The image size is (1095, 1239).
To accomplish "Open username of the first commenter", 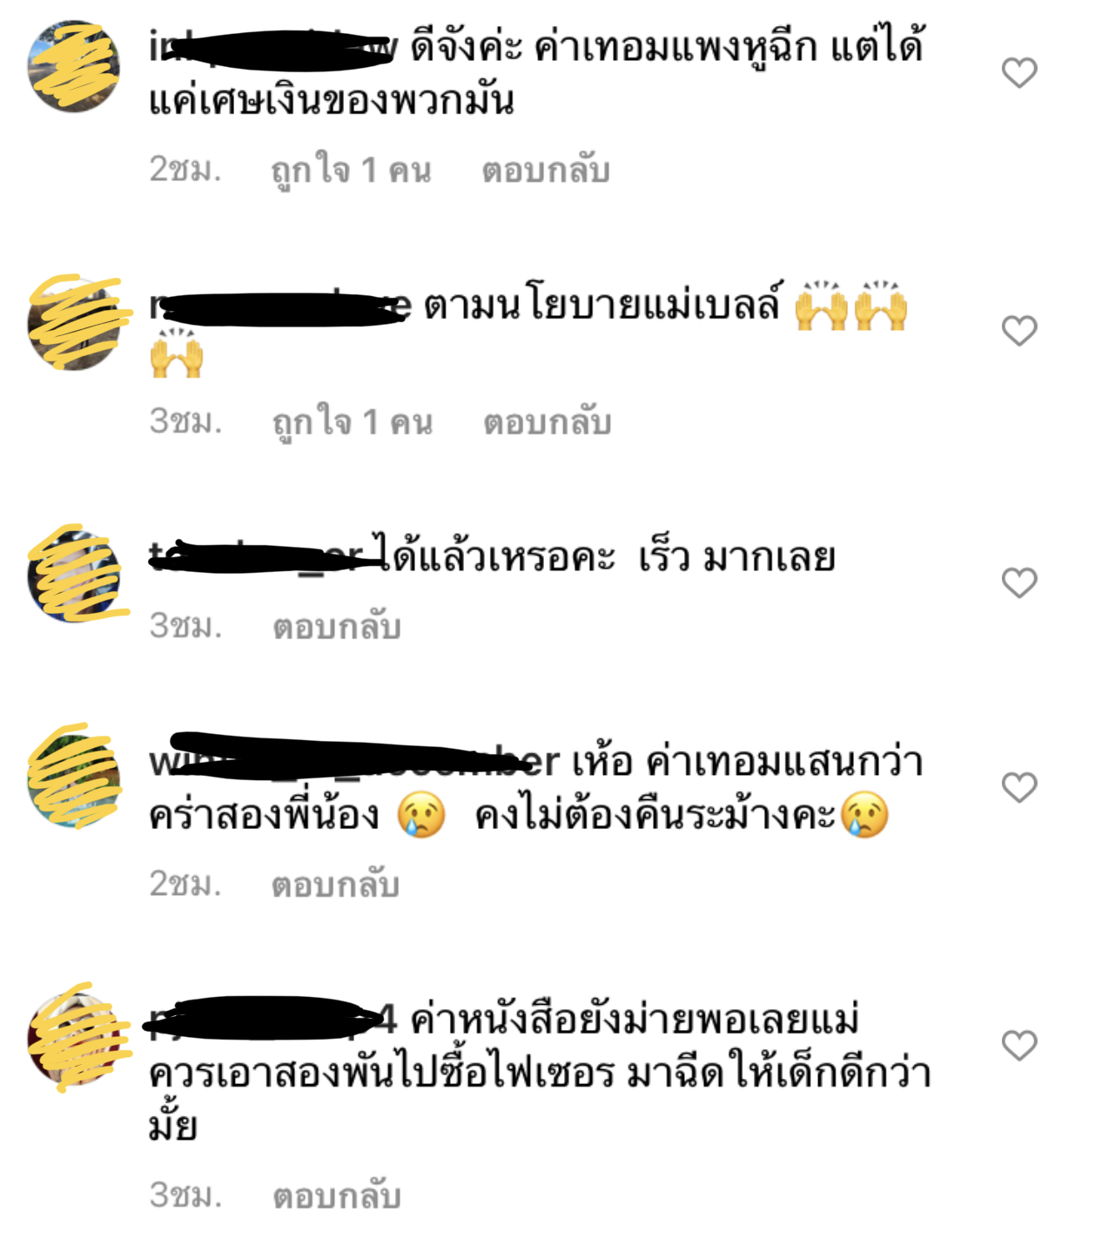I will pyautogui.click(x=273, y=47).
